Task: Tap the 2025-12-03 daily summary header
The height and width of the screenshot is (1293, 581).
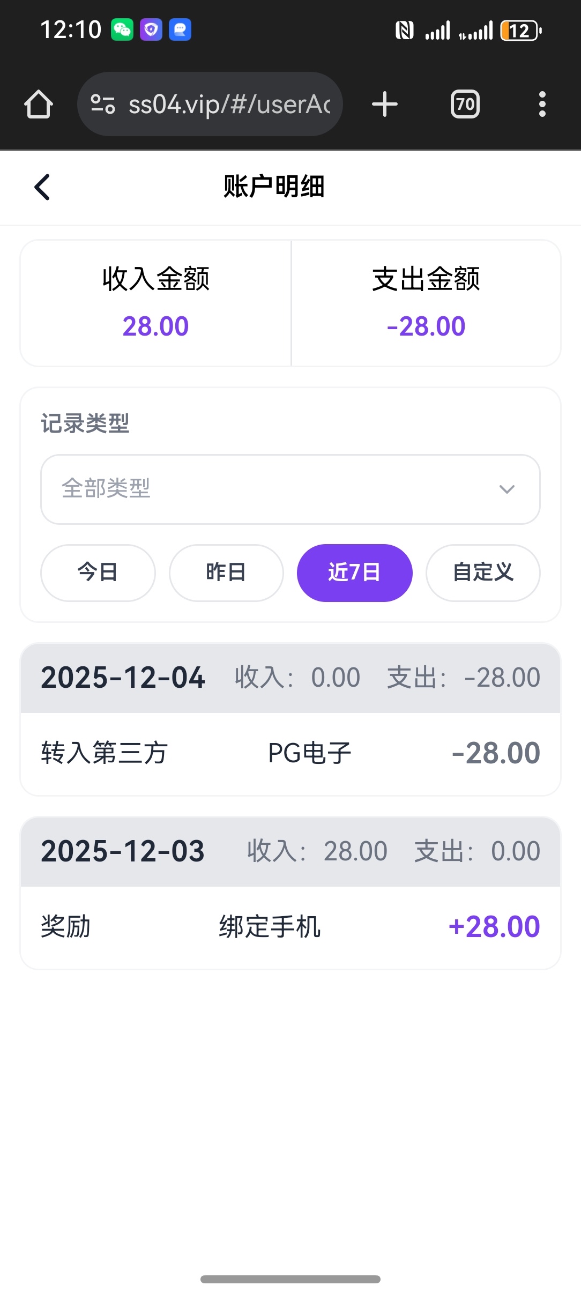Action: tap(290, 851)
